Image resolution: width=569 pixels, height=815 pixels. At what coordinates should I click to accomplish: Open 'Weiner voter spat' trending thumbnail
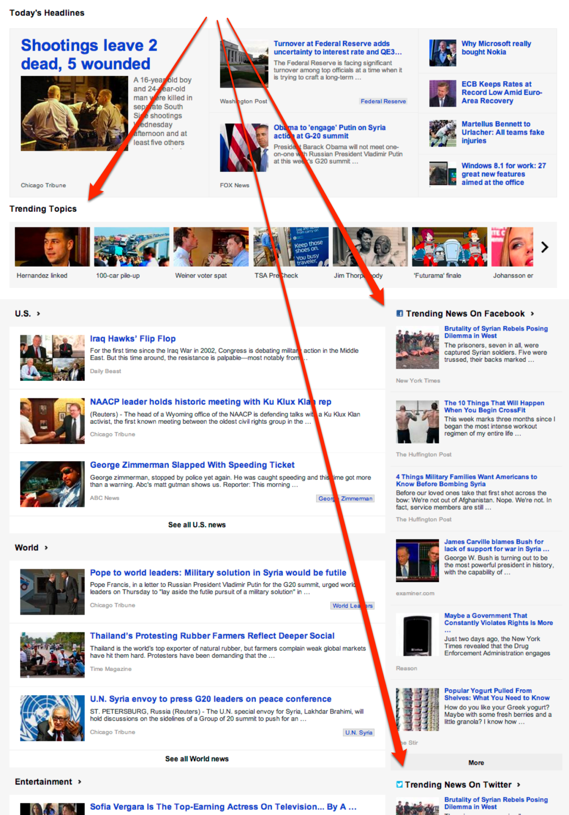click(211, 247)
